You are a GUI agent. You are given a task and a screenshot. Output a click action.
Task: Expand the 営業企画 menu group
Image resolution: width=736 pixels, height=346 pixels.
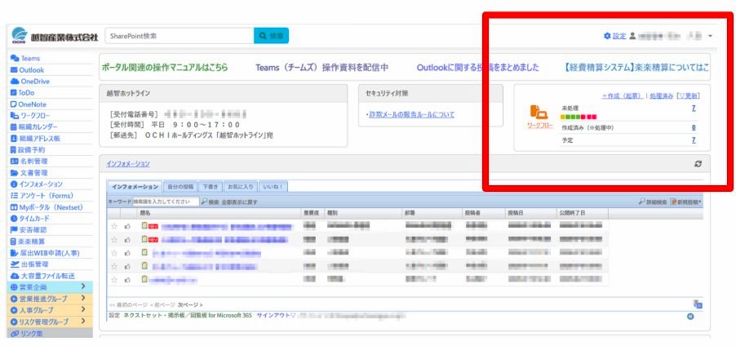[x=83, y=287]
